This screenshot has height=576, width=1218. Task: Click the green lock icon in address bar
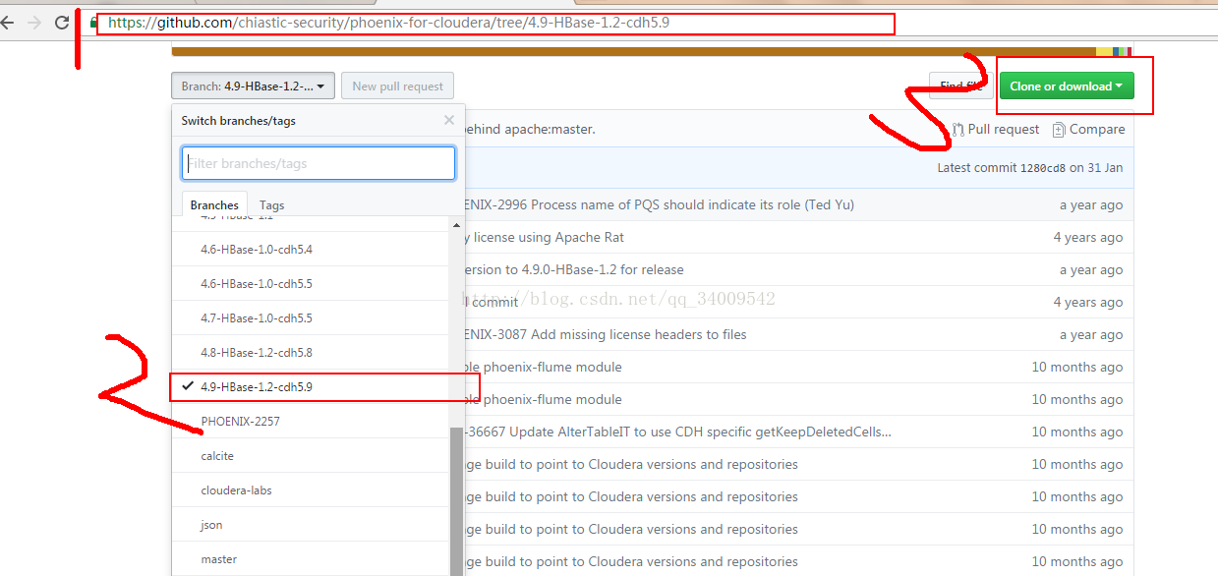pyautogui.click(x=94, y=22)
